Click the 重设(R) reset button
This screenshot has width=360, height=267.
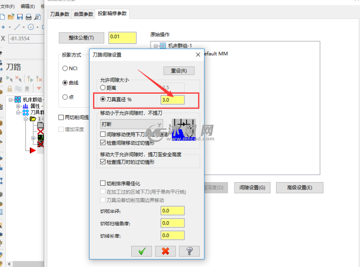click(179, 71)
